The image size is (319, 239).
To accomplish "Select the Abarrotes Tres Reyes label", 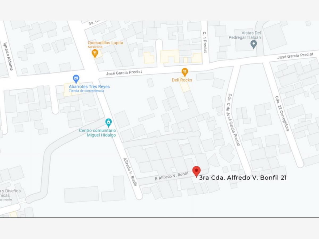I will point(89,87).
